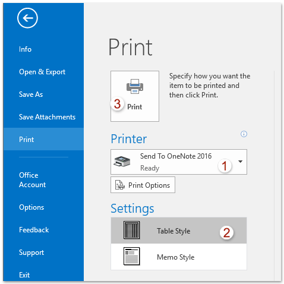This screenshot has height=284, width=284.
Task: Click Exit in the sidebar
Action: click(x=24, y=275)
